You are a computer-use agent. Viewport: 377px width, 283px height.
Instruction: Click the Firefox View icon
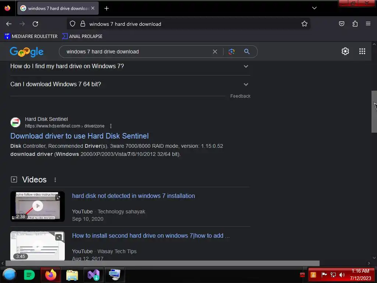coord(7,8)
